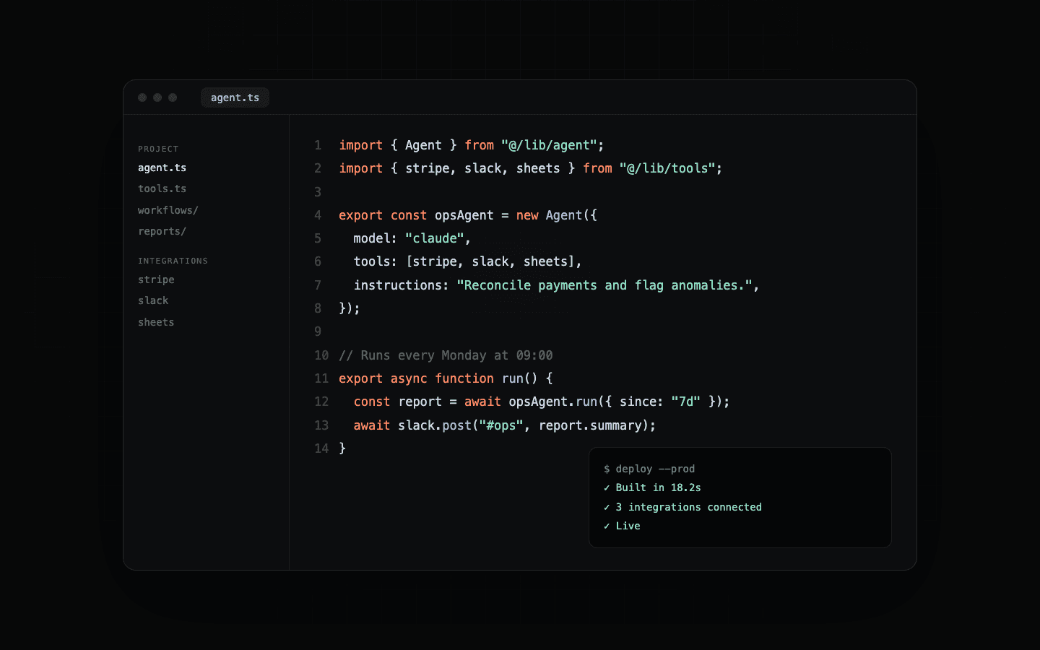1040x650 pixels.
Task: Click the "Built in 18.2s" terminal line
Action: click(652, 487)
